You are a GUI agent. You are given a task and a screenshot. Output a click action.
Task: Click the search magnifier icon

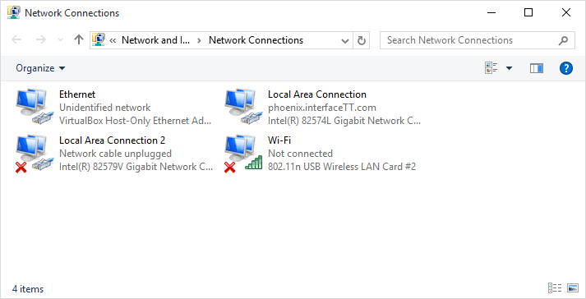tap(563, 40)
